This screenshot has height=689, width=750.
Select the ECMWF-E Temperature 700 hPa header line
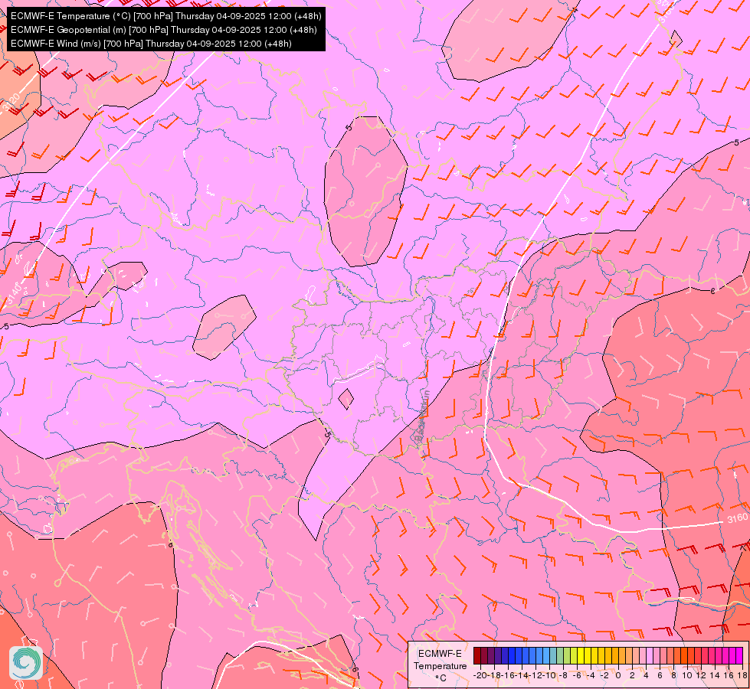click(x=166, y=16)
